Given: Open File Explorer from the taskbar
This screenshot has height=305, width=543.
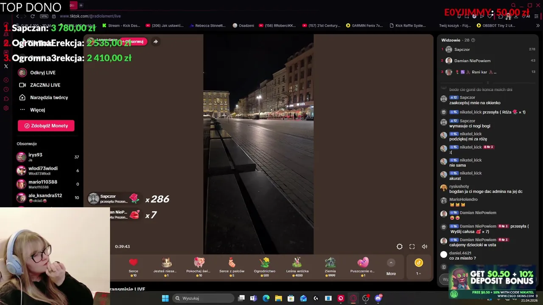Looking at the screenshot, I should pyautogui.click(x=278, y=298).
